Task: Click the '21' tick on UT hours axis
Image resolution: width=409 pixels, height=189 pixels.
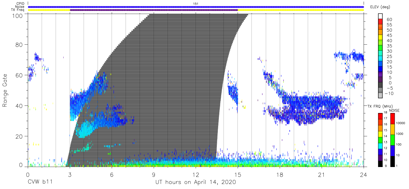Action: click(322, 174)
